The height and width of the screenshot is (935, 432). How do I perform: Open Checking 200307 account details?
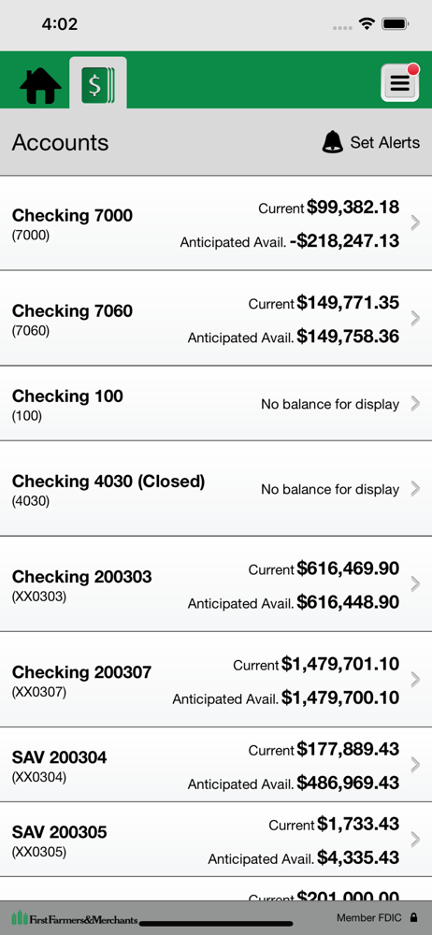pyautogui.click(x=216, y=680)
